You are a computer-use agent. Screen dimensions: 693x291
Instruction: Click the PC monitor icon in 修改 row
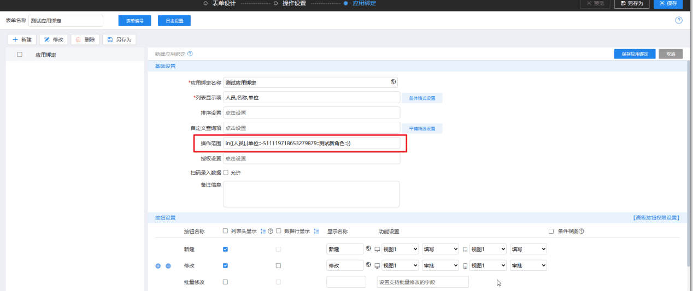(377, 266)
